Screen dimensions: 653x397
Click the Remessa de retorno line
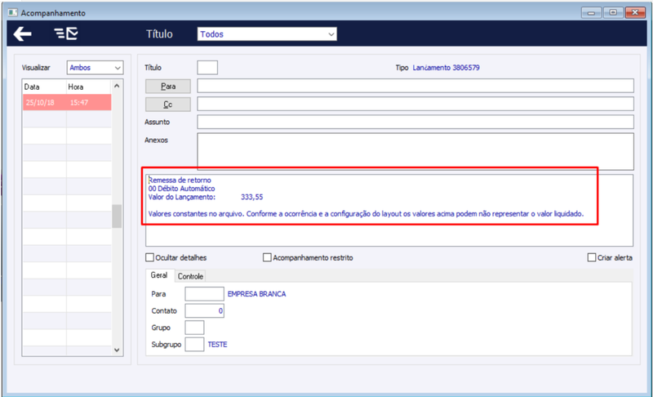(x=180, y=180)
